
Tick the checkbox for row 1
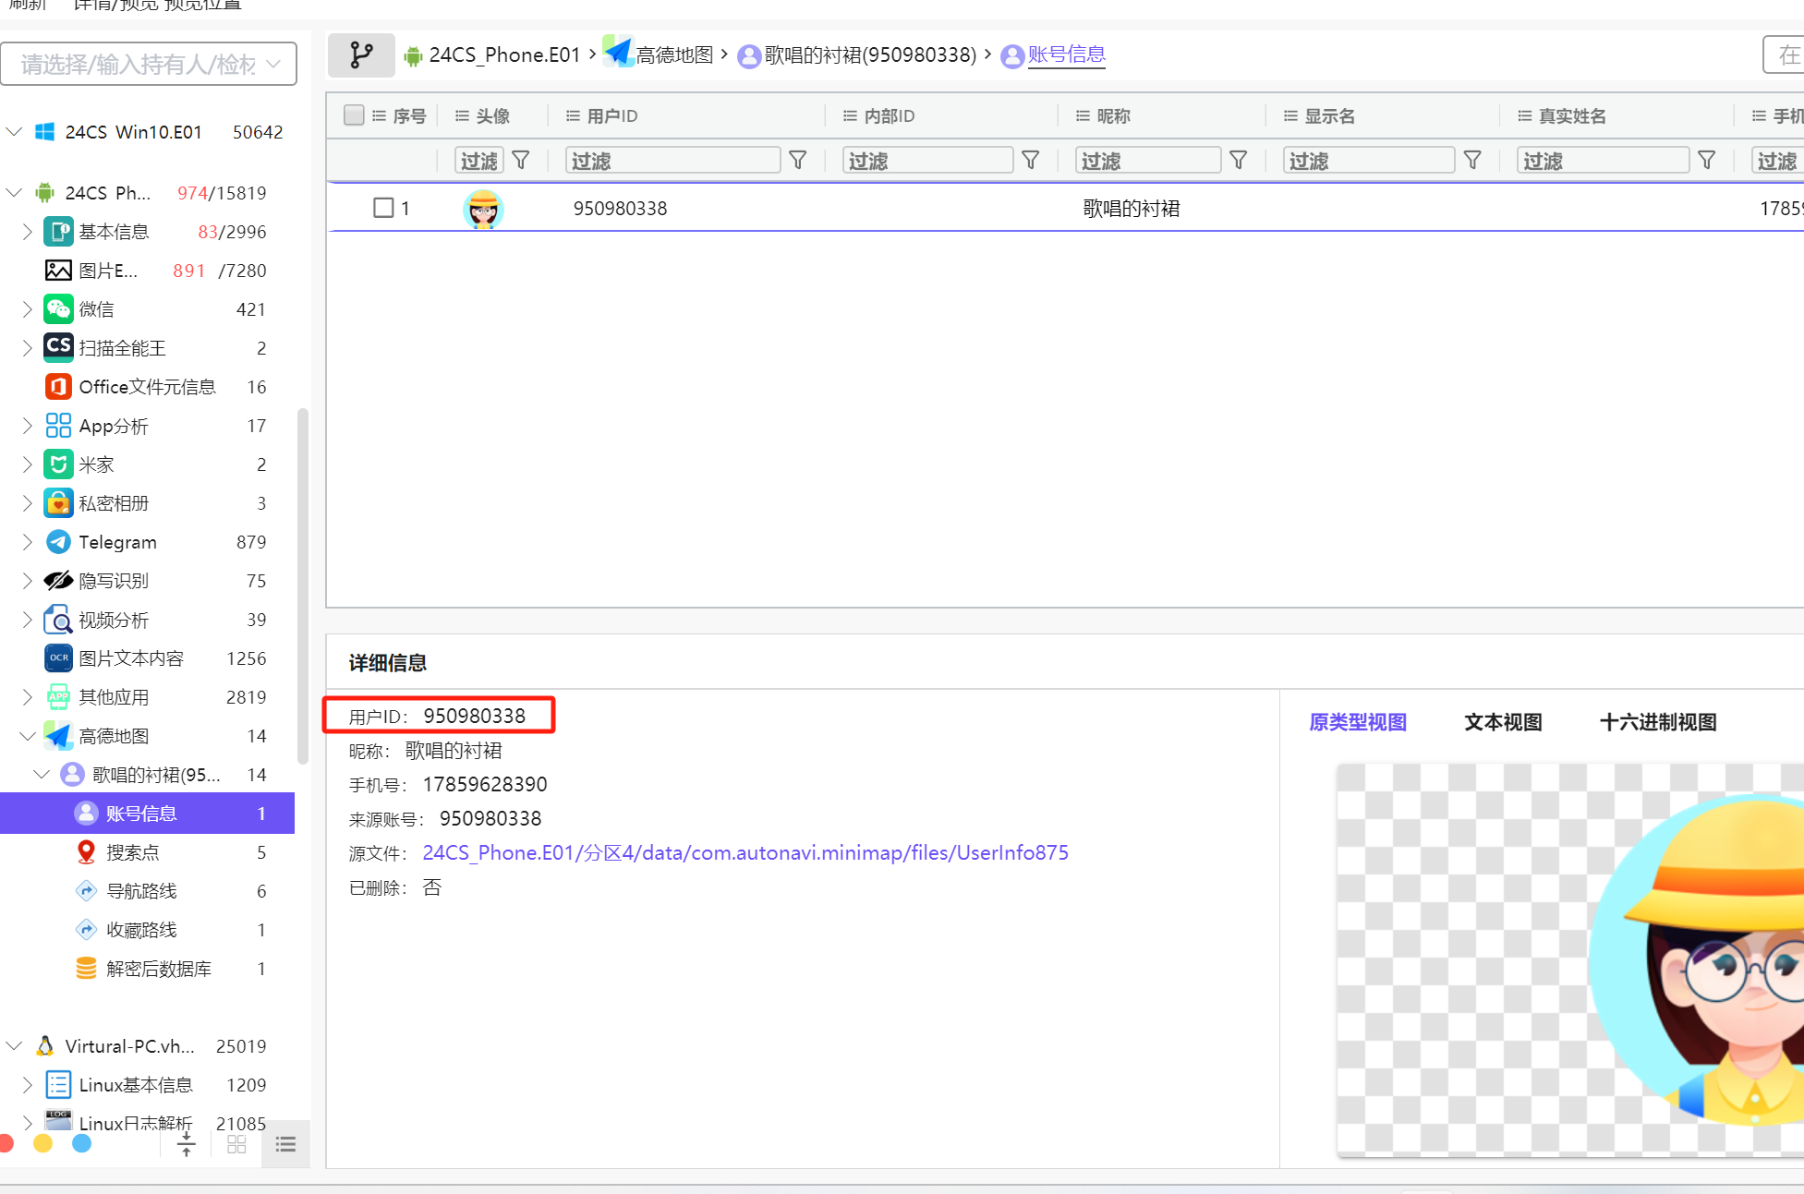383,208
